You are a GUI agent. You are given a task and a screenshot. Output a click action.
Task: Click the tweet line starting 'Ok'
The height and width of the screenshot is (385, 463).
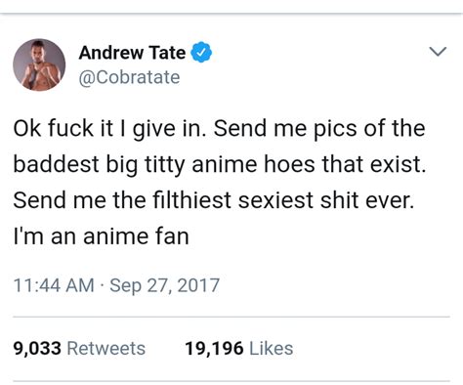[x=219, y=129]
